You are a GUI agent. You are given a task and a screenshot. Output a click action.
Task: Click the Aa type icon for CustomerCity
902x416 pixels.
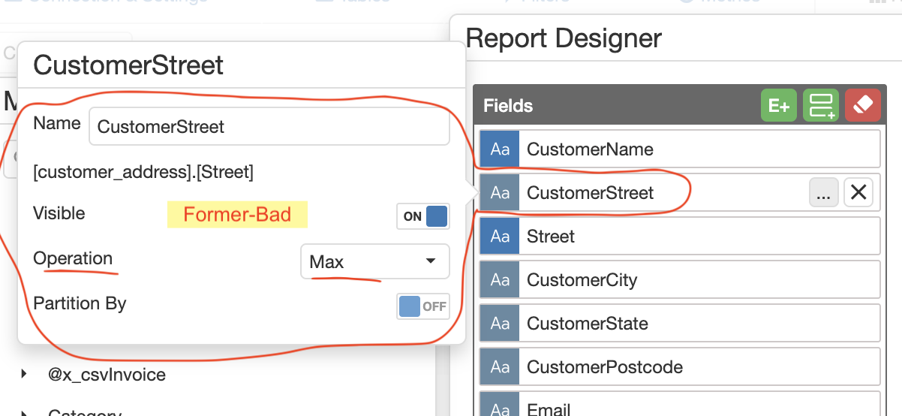point(500,280)
